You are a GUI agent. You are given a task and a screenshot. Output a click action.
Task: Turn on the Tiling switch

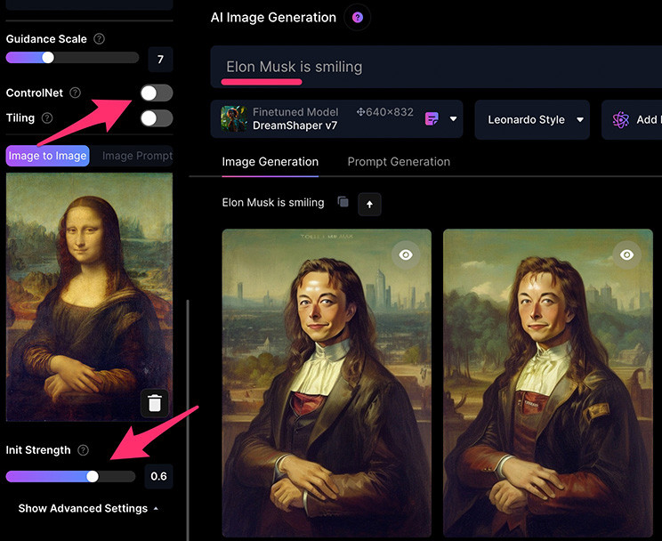click(157, 118)
